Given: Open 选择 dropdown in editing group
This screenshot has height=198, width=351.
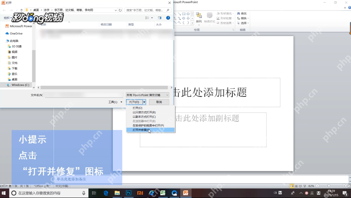Looking at the screenshot, I should tap(243, 23).
